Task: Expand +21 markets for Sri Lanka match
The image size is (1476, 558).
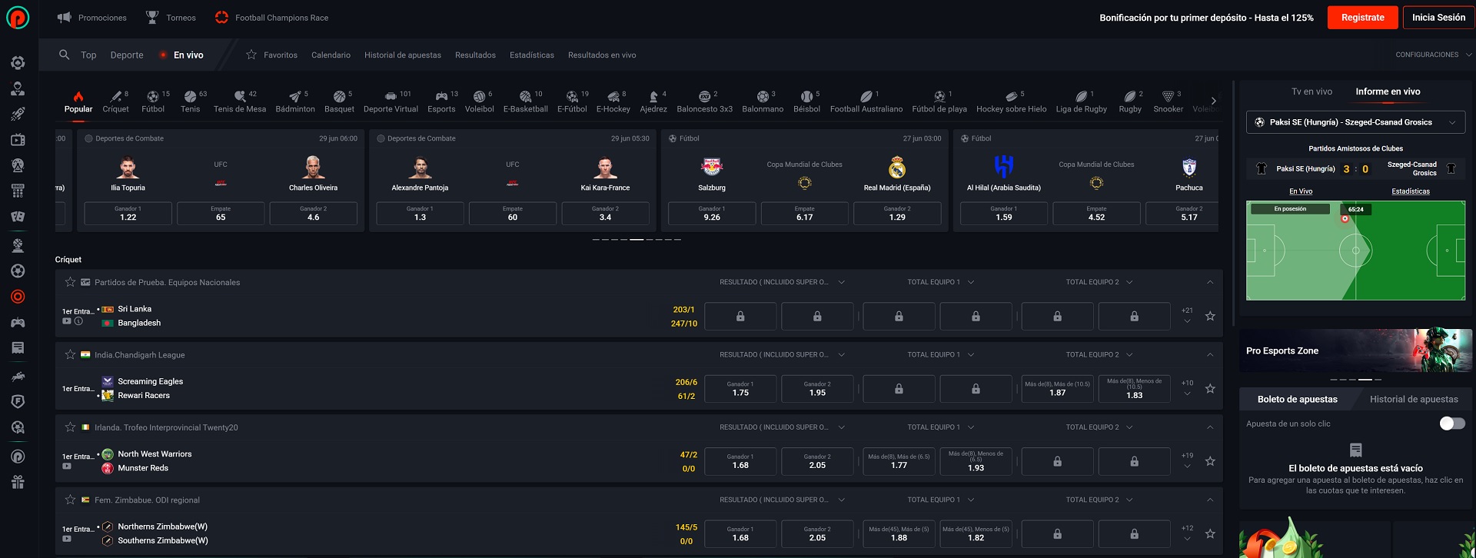Action: (x=1187, y=315)
